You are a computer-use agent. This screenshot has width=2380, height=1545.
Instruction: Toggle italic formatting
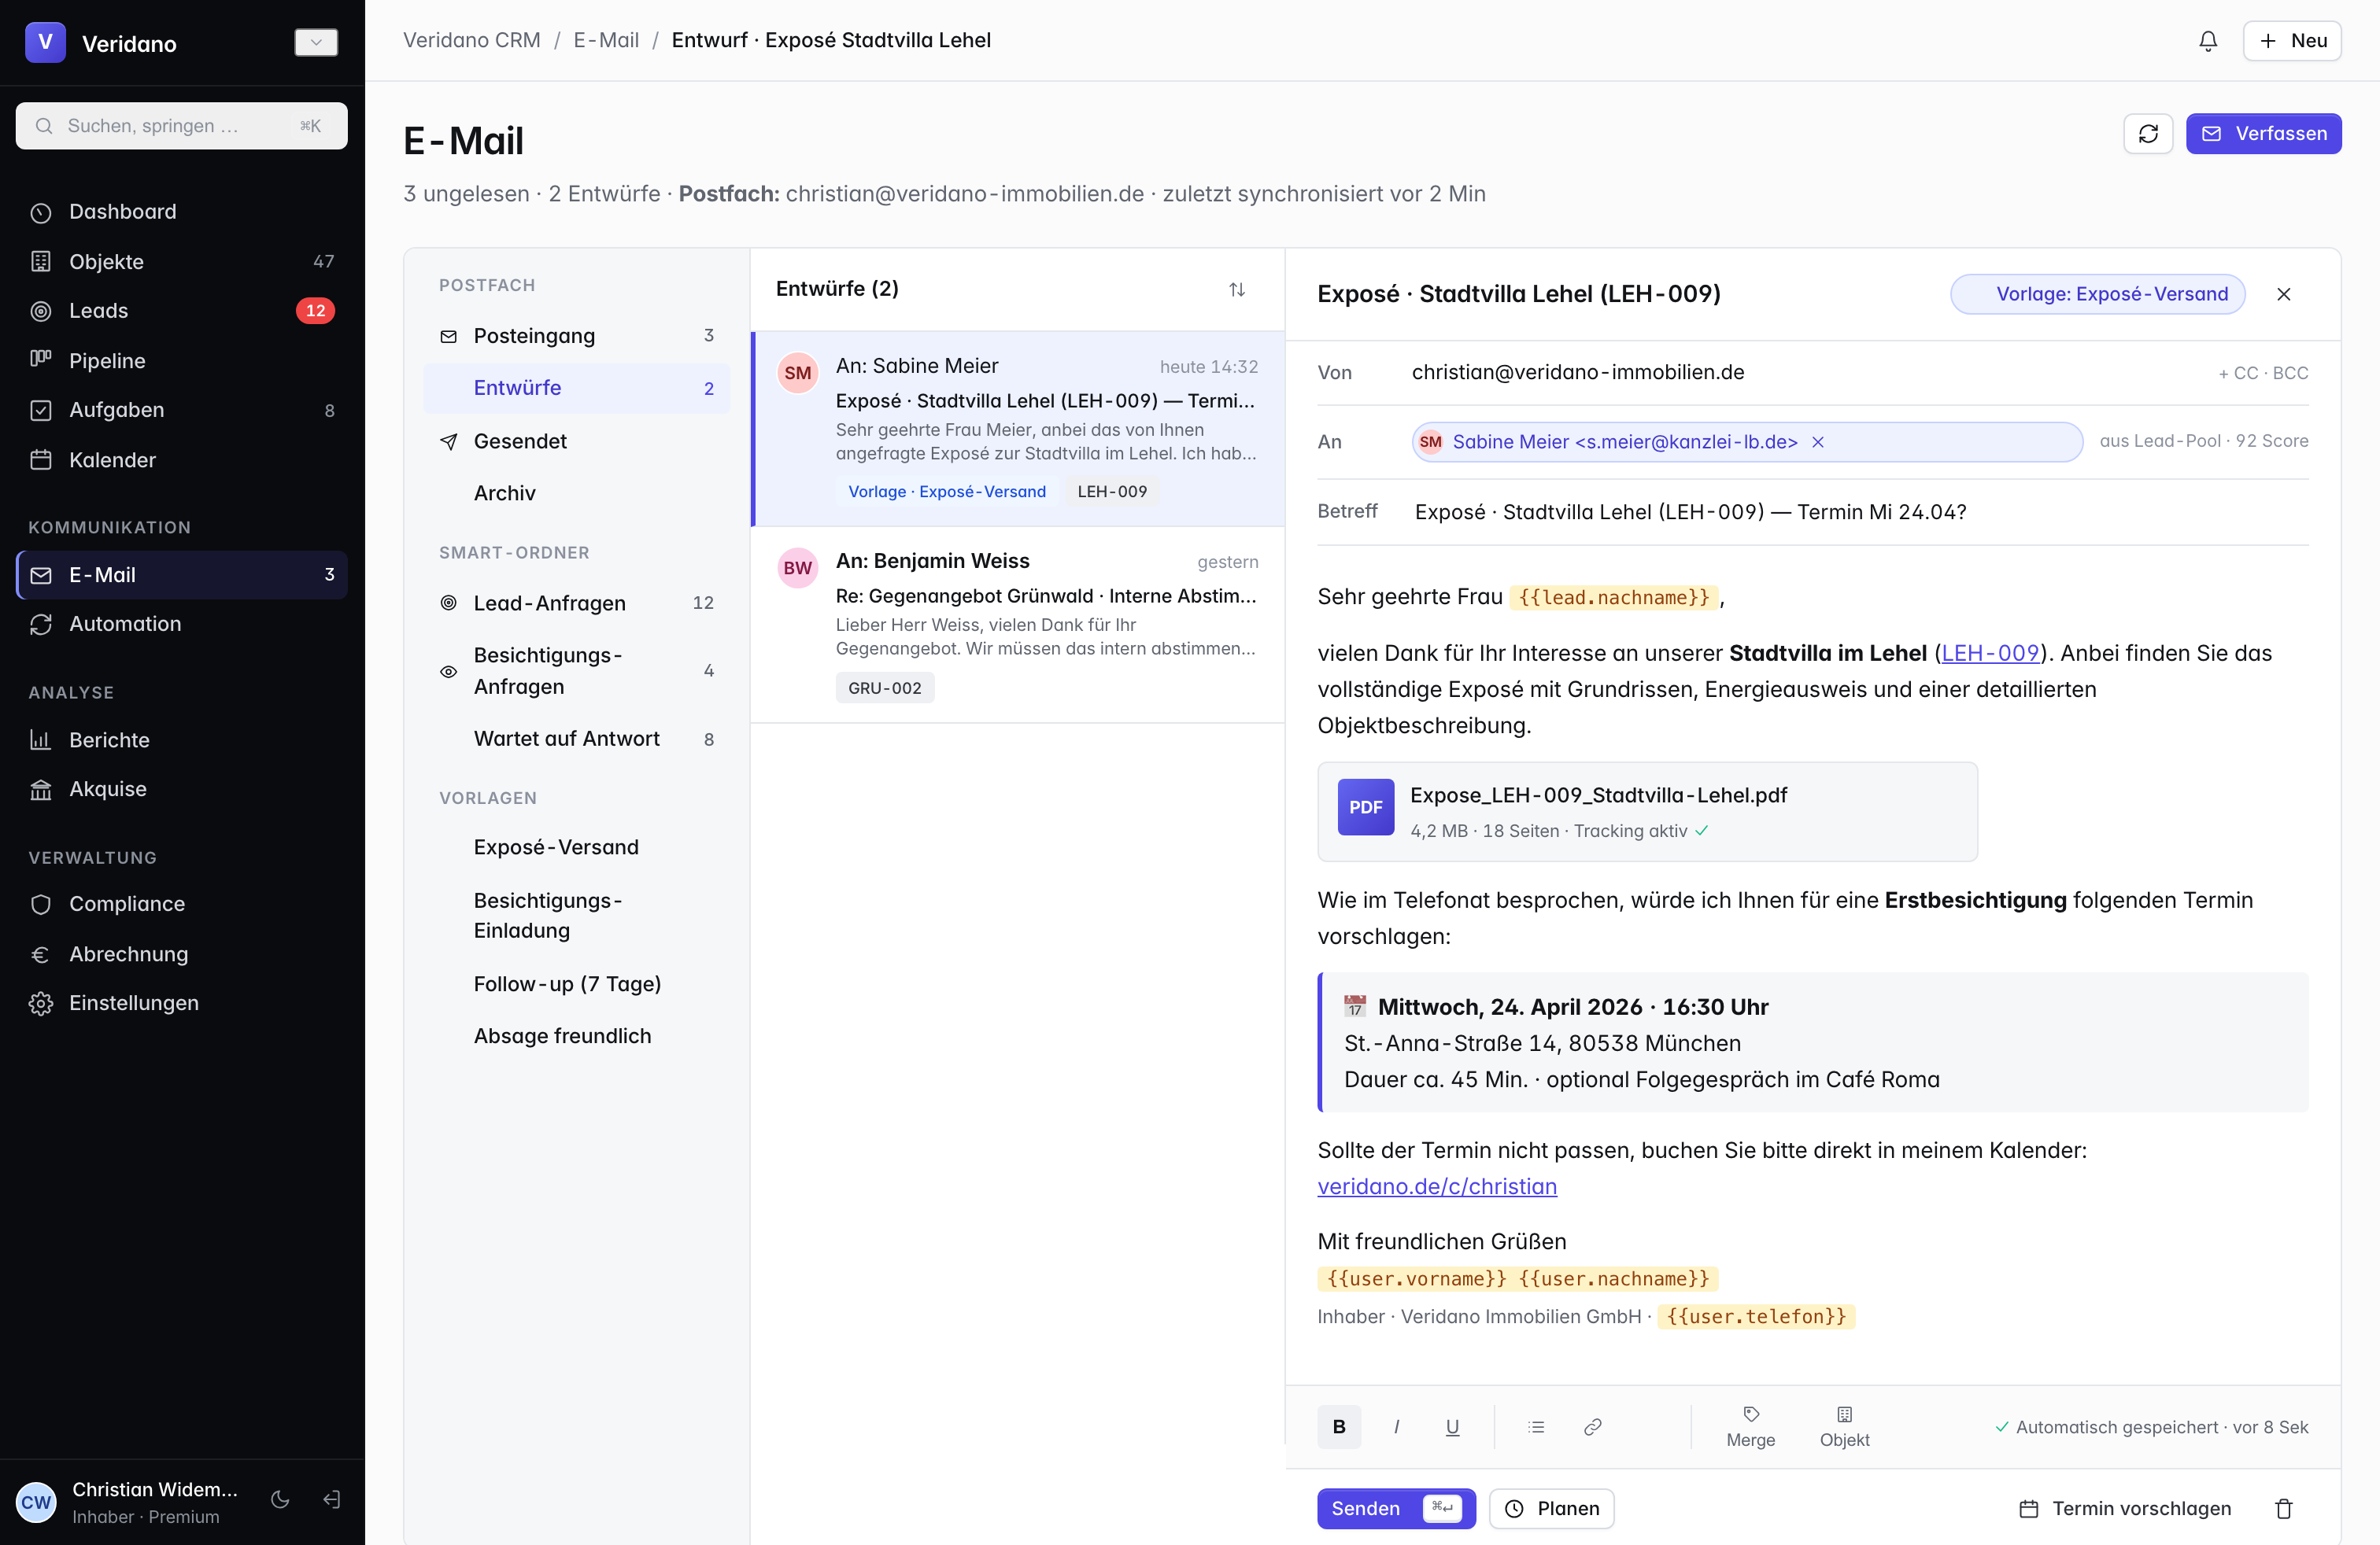[1396, 1427]
